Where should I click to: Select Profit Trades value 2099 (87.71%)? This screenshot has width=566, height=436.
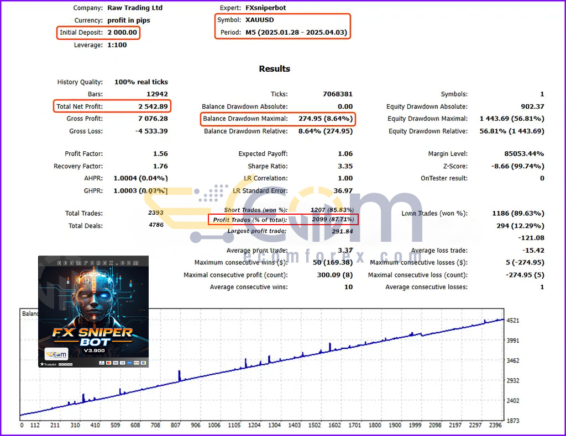point(333,220)
